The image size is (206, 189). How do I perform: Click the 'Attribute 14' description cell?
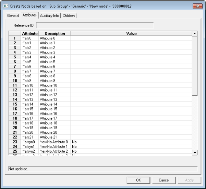click(x=54, y=104)
